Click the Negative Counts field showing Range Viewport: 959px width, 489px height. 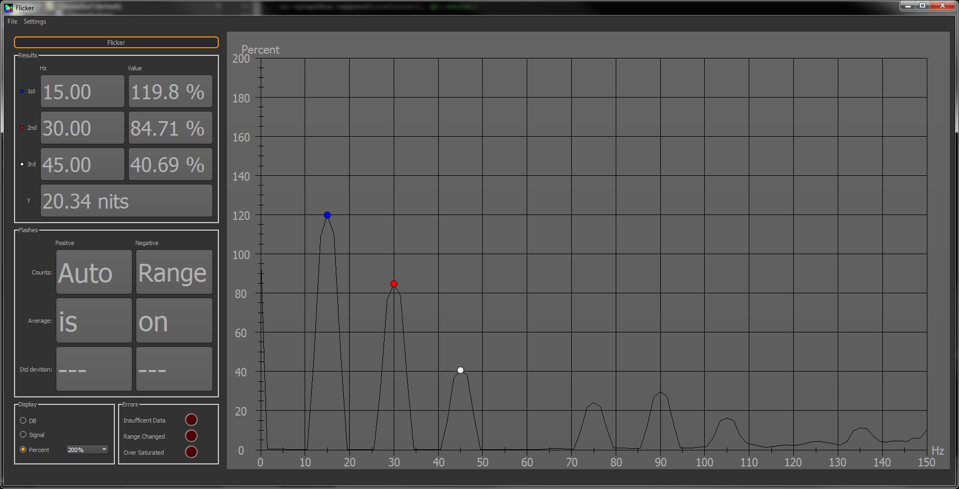pyautogui.click(x=174, y=272)
